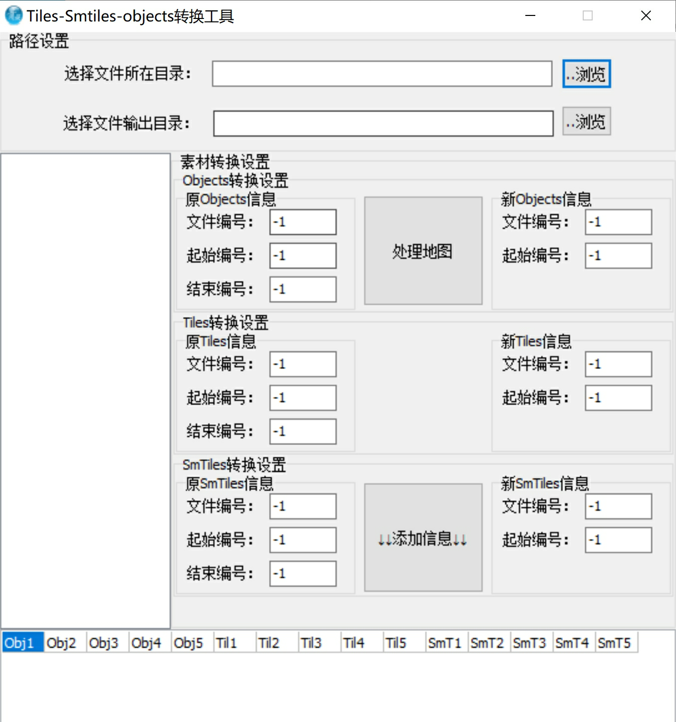
Task: Select the SmT4 column header
Action: [574, 642]
